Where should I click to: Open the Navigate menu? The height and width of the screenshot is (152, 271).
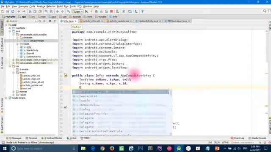pos(23,6)
